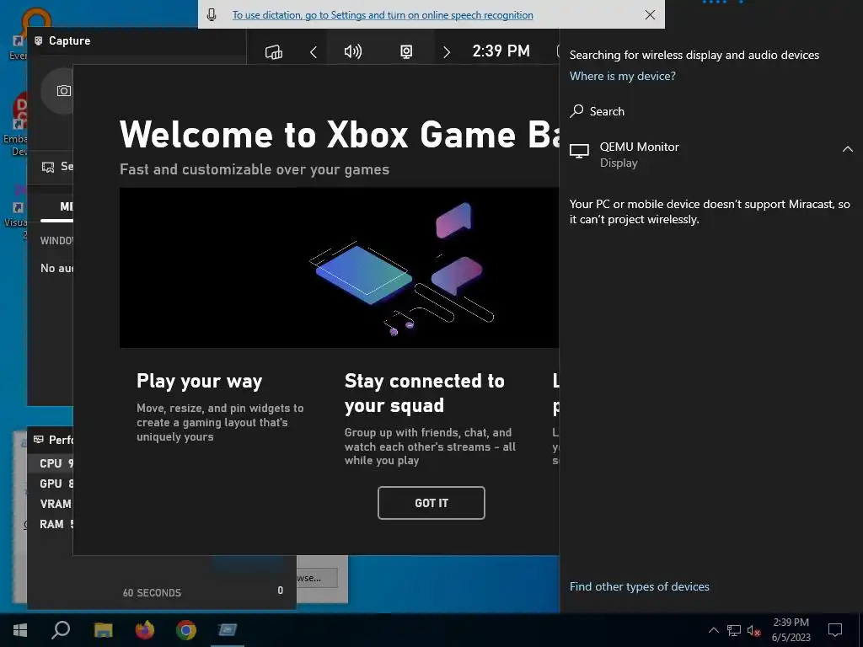863x647 pixels.
Task: Collapse the QEMU Monitor display entry
Action: click(x=848, y=148)
